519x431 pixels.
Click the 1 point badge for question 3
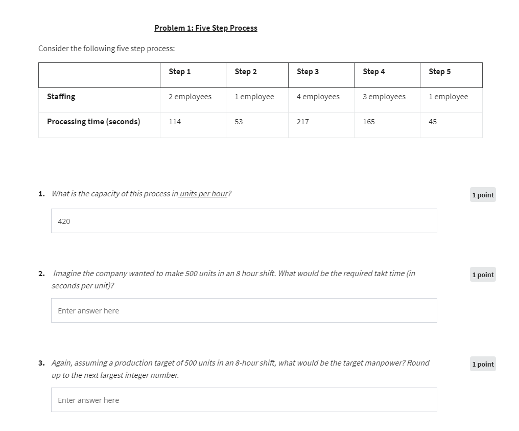483,364
